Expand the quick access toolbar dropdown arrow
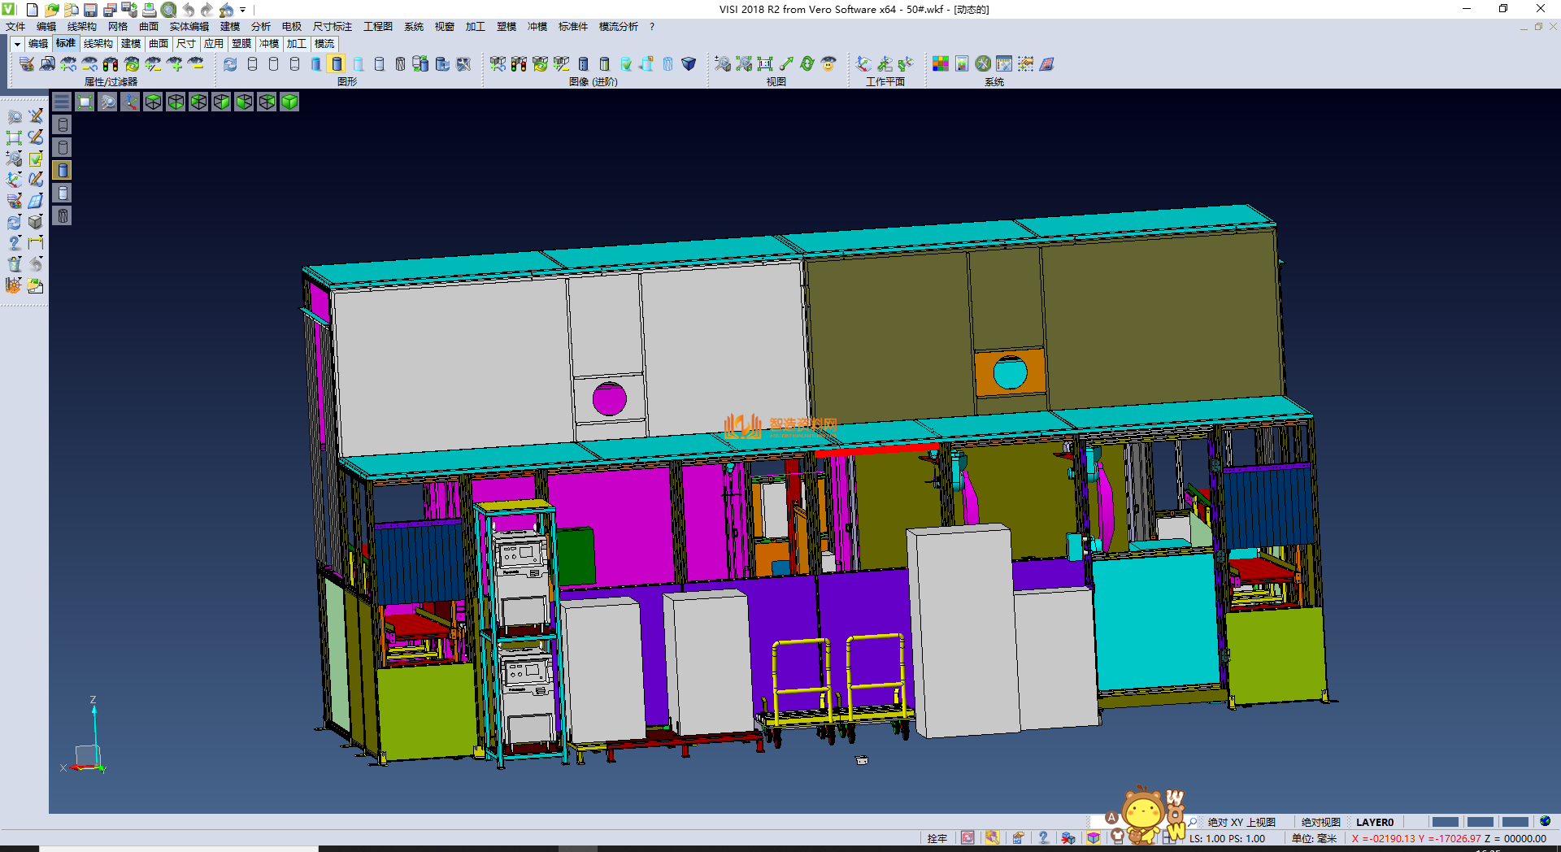 click(x=243, y=10)
